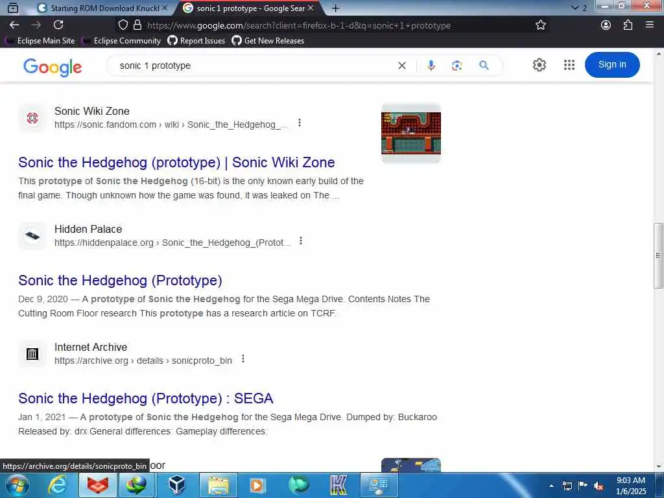
Task: Click the Internet Archive site favicon
Action: (32, 354)
